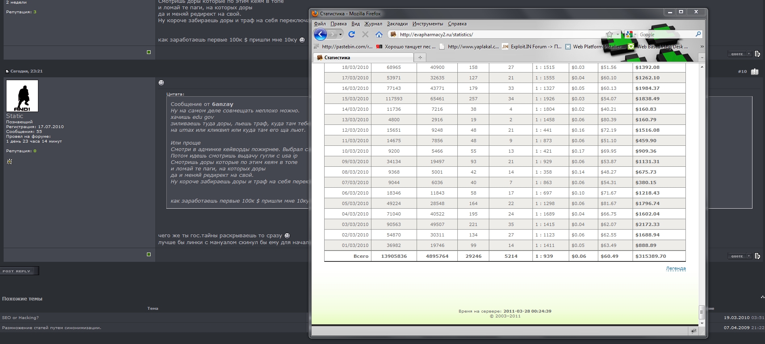Click multi-quote icon under Static's post
765x344 pixels.
757,256
